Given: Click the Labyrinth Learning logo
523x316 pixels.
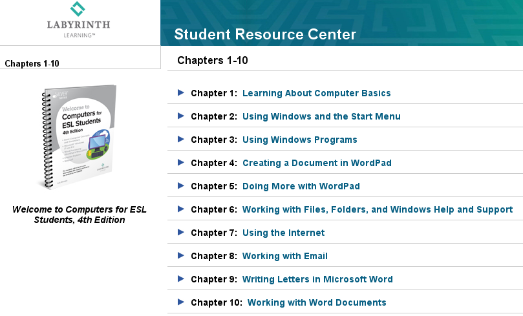Looking at the screenshot, I should pyautogui.click(x=78, y=20).
